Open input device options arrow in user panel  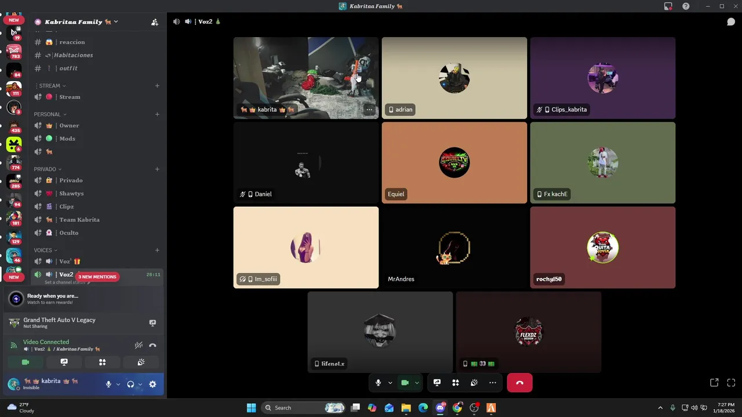[118, 384]
